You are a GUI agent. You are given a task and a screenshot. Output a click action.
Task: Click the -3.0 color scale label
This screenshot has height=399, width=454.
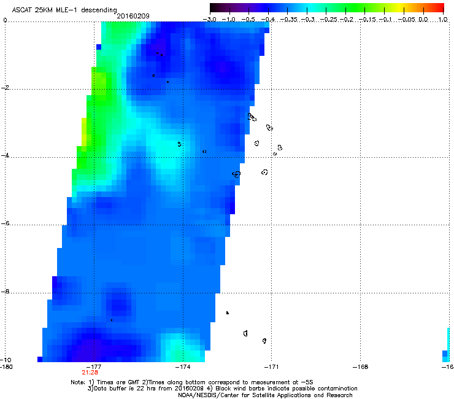(x=209, y=20)
